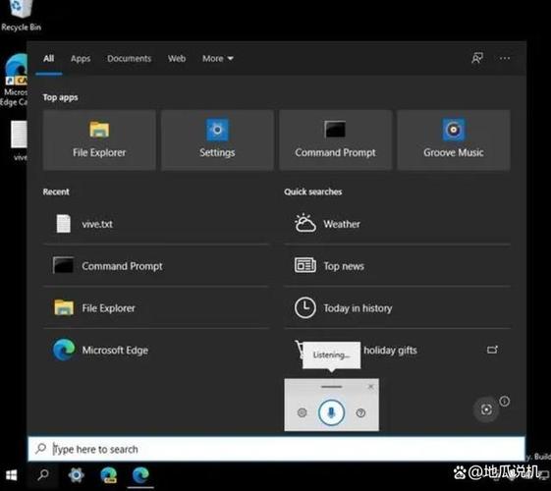Select the holiday gifts quick search
The image size is (551, 491).
(x=397, y=351)
